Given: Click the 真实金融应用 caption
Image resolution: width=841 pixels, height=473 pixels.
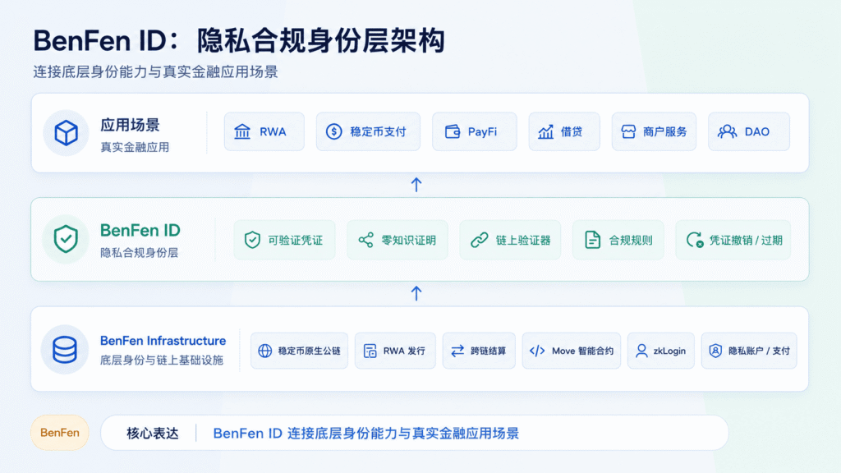Looking at the screenshot, I should [x=135, y=147].
